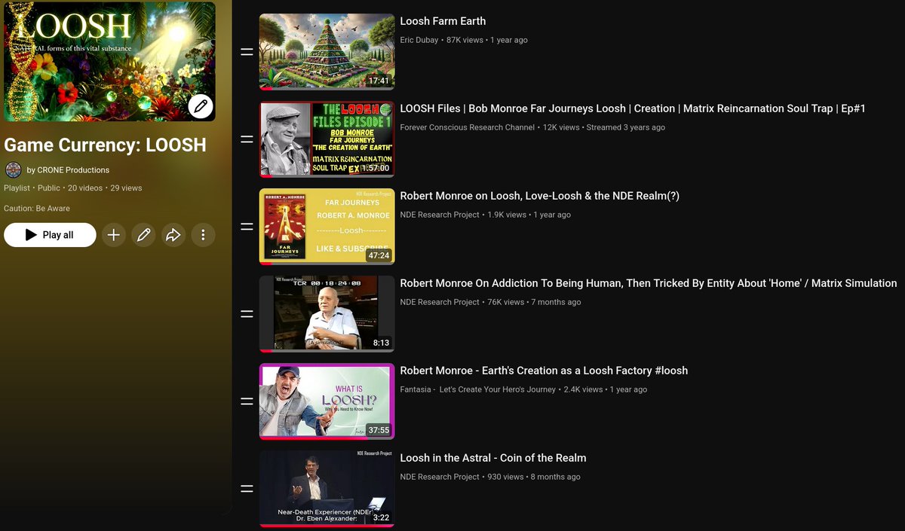Screen dimensions: 905x531
Task: Click the Play all button
Action: tap(50, 235)
